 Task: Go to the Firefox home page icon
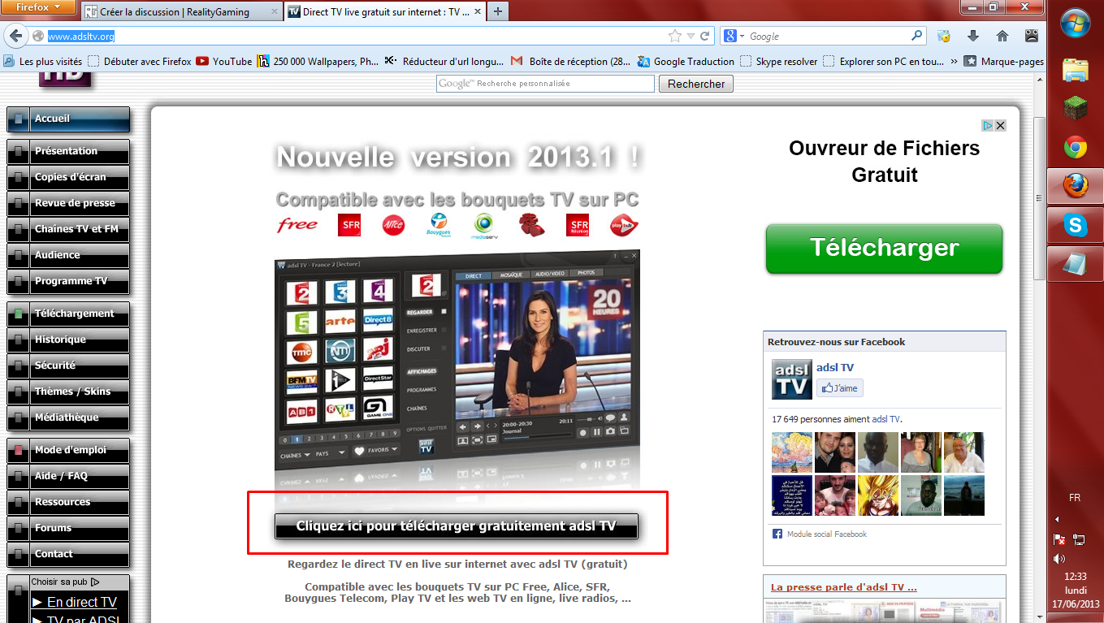point(1002,37)
